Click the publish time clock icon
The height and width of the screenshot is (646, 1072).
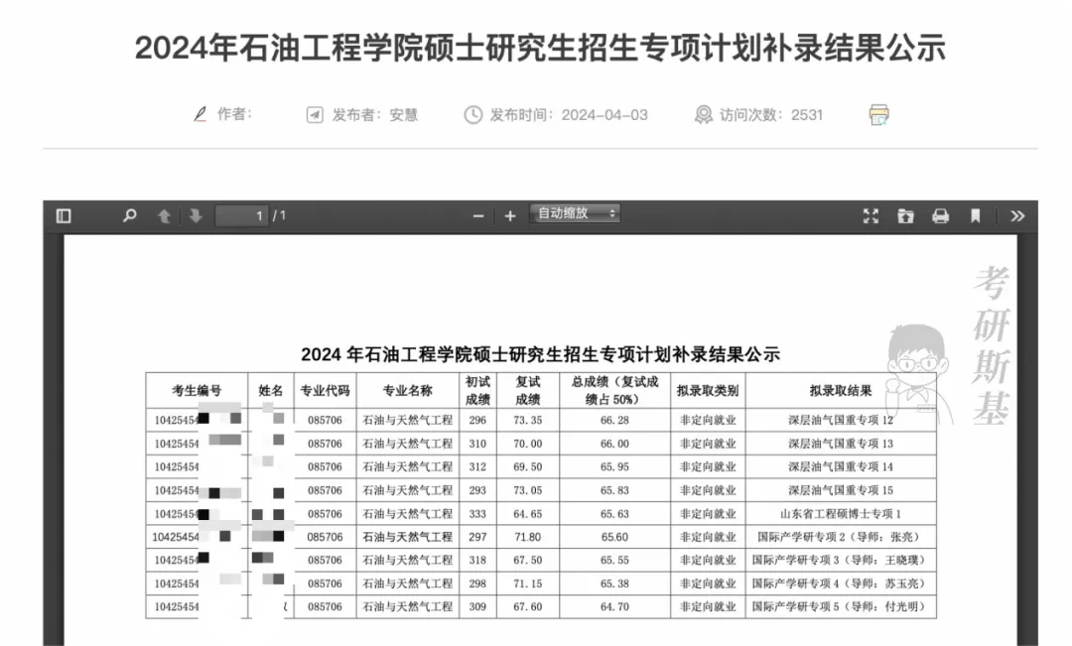[472, 115]
